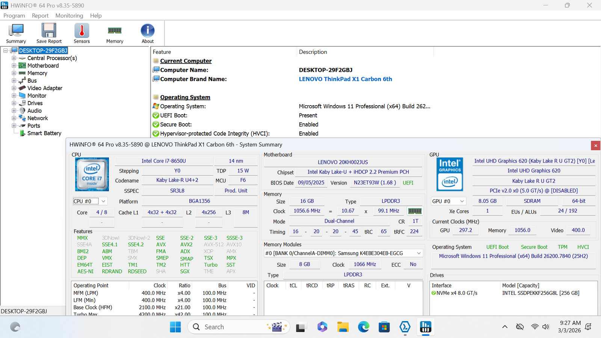Viewport: 601px width, 338px height.
Task: Open the Sensors thermometer icon
Action: [82, 33]
